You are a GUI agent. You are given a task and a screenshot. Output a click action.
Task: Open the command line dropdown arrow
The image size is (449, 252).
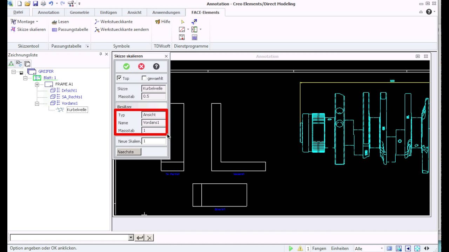pos(131,238)
